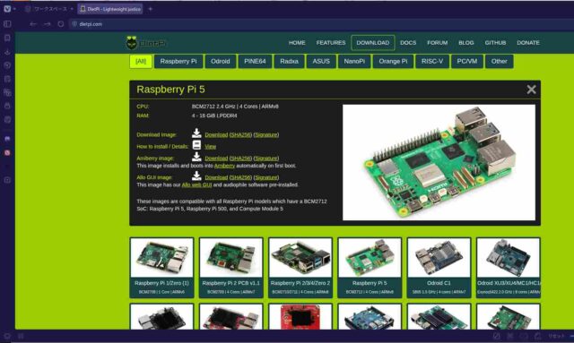Add a new web panel

click(x=7, y=180)
